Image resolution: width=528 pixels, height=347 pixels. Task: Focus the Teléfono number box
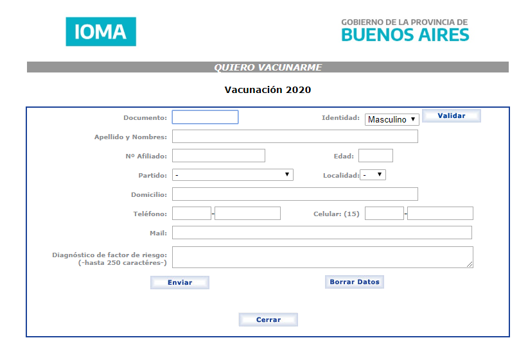(x=247, y=213)
